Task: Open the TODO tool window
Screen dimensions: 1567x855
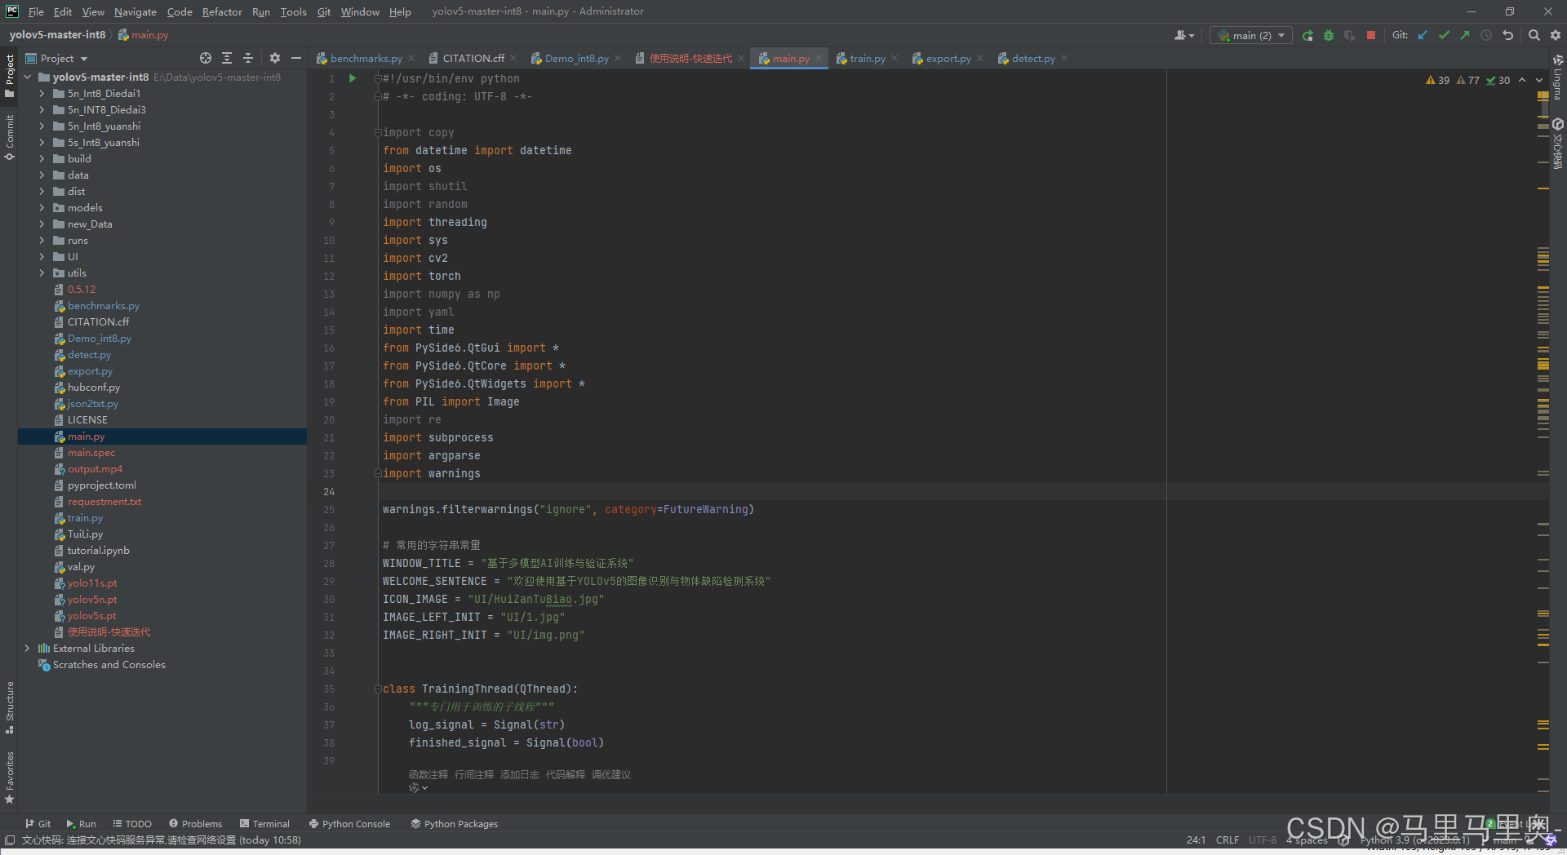Action: 132,823
